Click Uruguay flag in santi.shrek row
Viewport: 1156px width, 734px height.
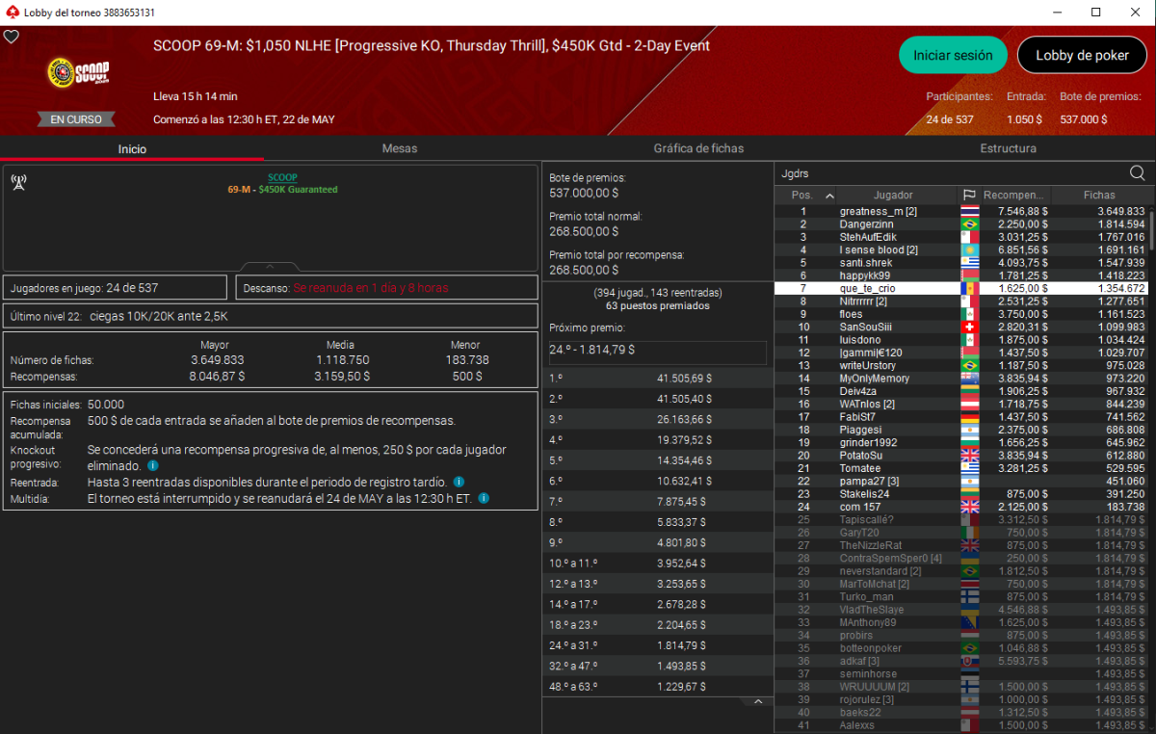pos(970,262)
